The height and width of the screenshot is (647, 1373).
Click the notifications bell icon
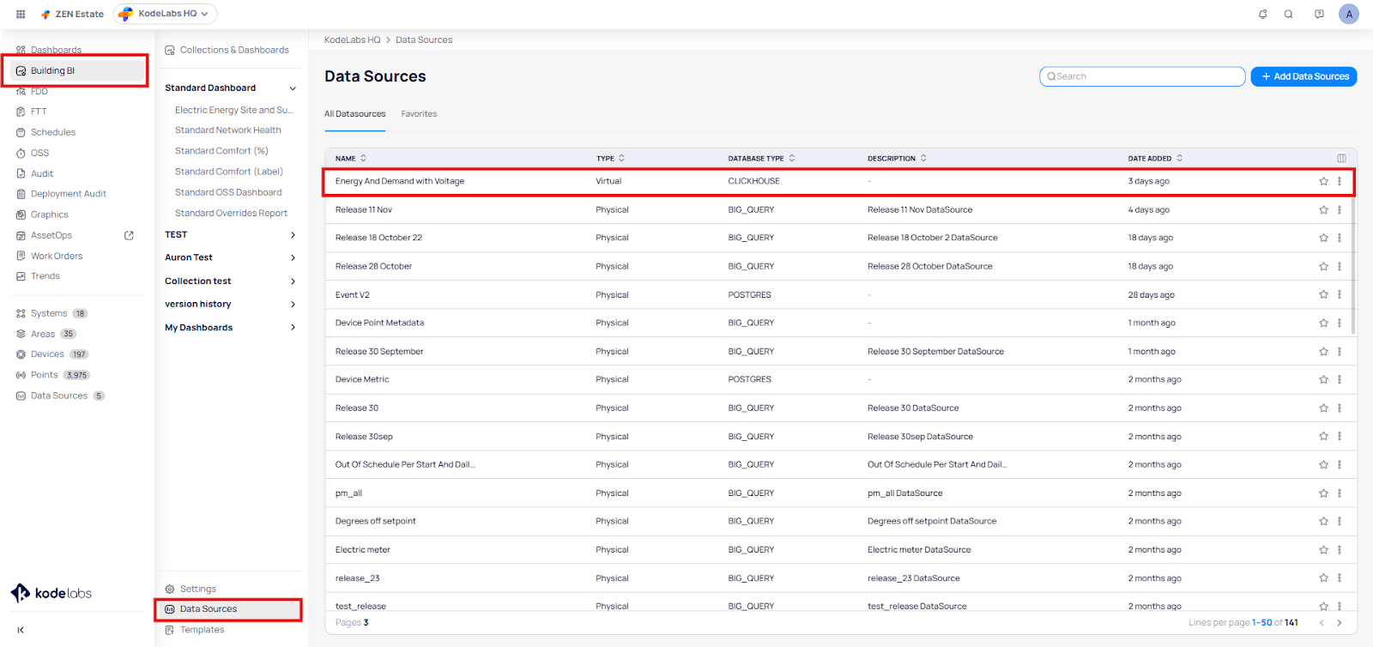coord(1262,14)
